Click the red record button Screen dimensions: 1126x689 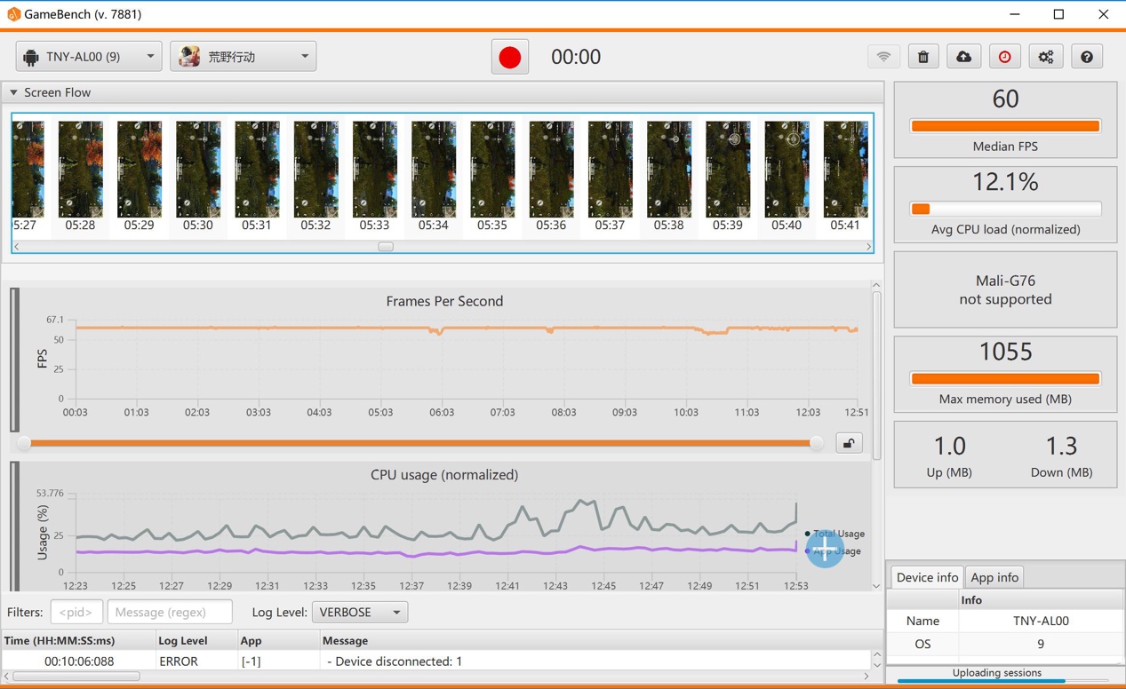pos(510,57)
